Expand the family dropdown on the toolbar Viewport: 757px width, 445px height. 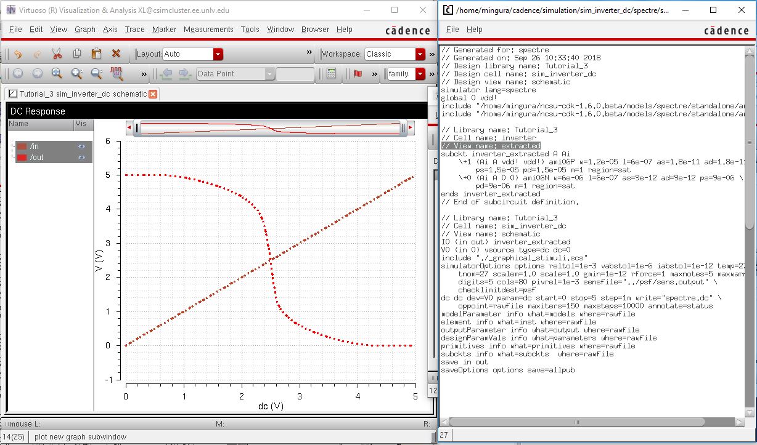420,74
